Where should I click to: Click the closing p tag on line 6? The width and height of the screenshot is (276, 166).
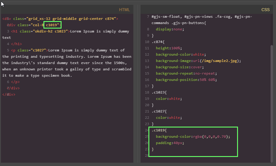pos(15,82)
